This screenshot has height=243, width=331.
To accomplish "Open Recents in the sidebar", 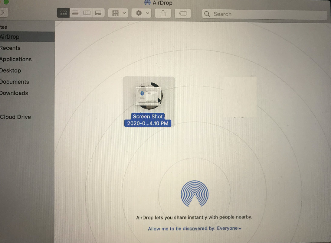I will (x=27, y=48).
